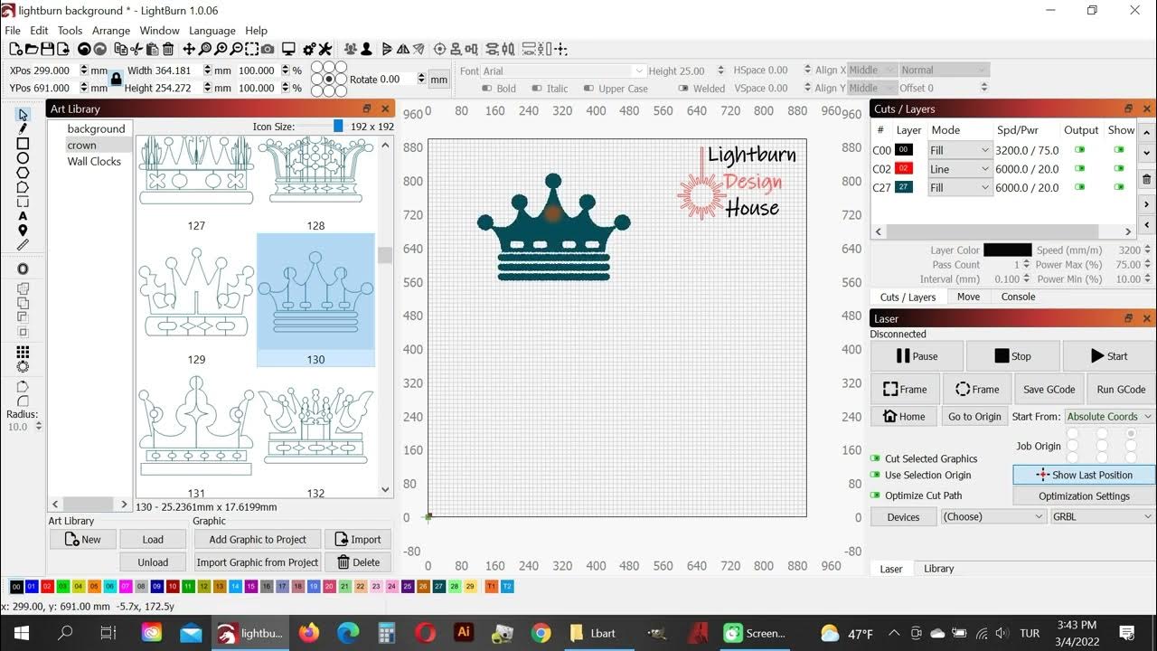Screen dimensions: 1157x651
Task: Open the Settings gears icon
Action: click(310, 49)
